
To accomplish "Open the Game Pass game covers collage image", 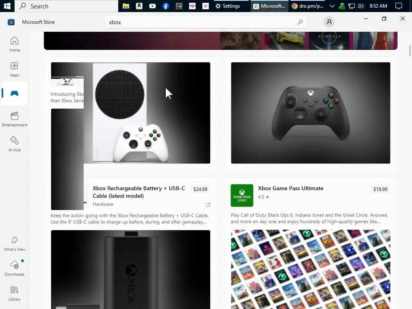I will (311, 269).
